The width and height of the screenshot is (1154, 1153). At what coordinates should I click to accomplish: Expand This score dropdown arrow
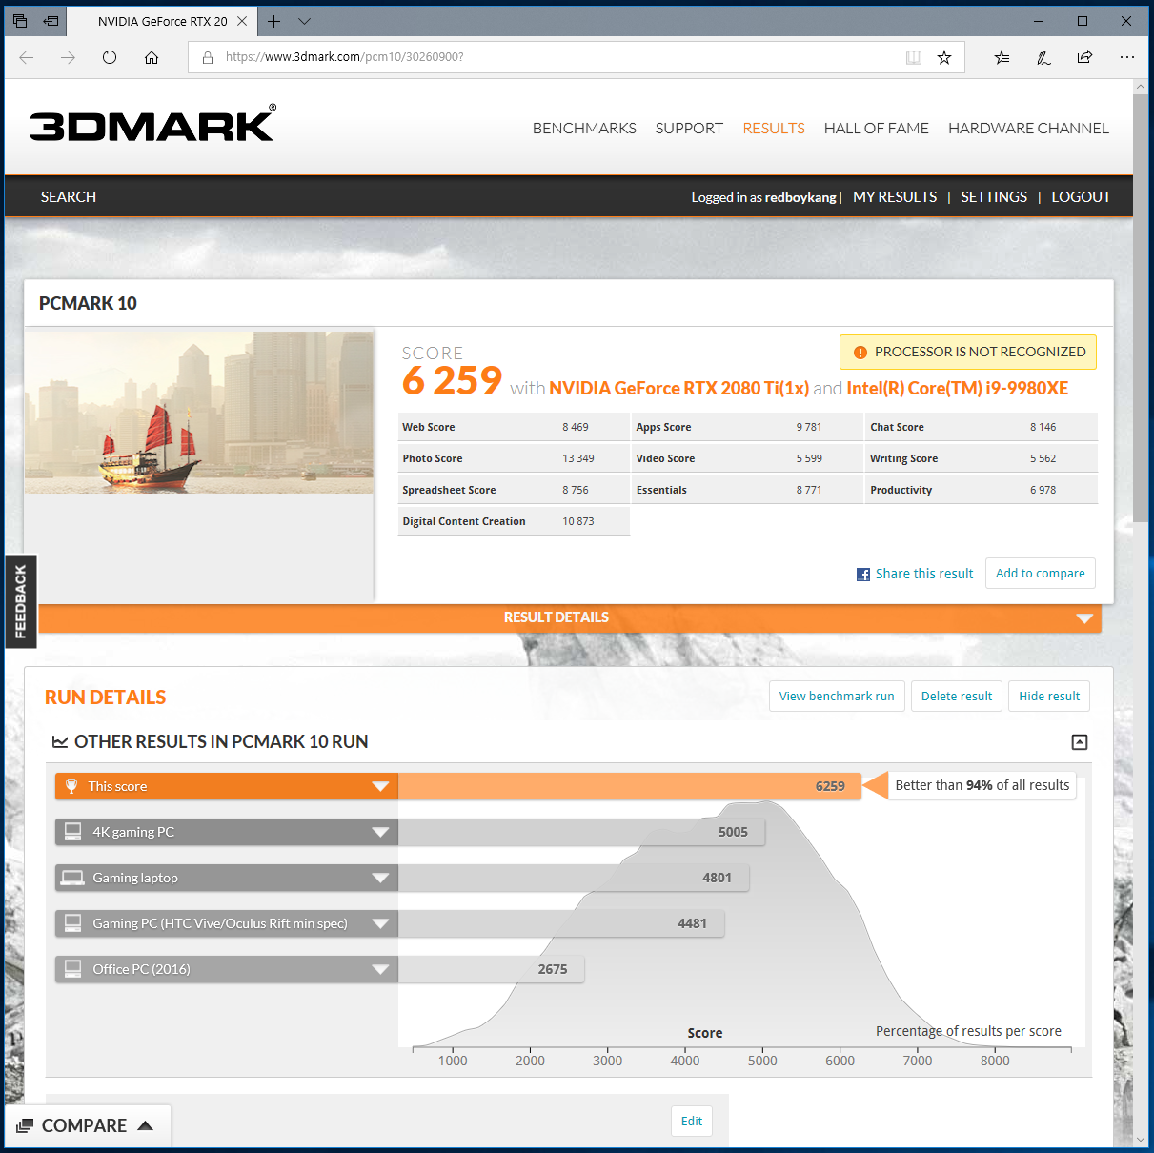click(x=380, y=787)
